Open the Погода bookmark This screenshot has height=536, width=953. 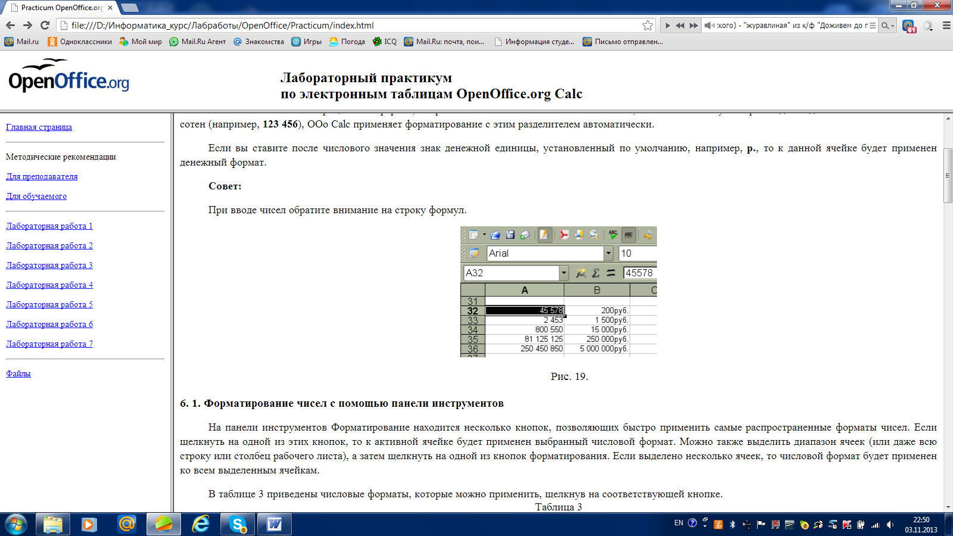pos(347,42)
